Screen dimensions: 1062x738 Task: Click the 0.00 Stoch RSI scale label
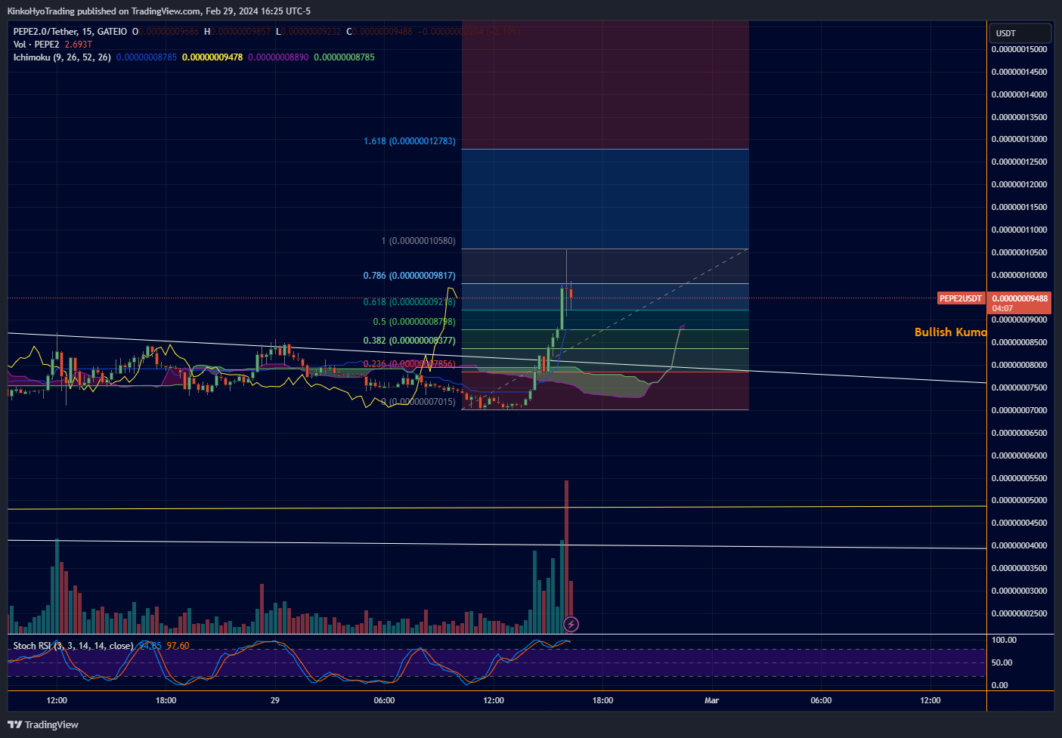[x=999, y=685]
